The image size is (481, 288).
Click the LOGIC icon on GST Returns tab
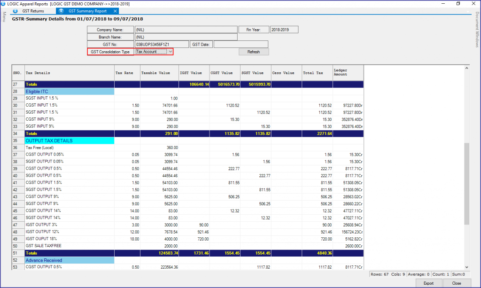coord(16,11)
